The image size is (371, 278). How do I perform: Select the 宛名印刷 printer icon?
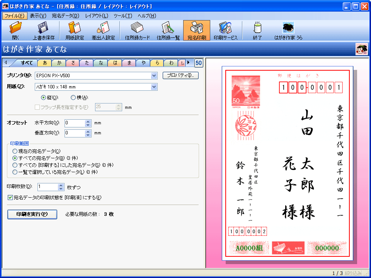click(x=197, y=30)
